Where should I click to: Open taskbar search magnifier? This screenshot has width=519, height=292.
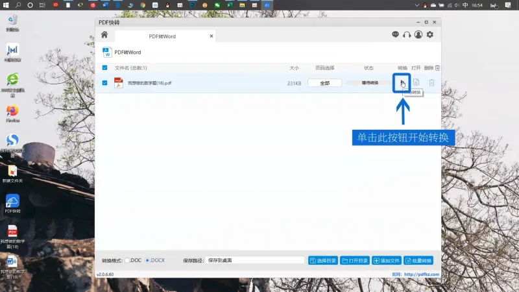click(x=18, y=5)
